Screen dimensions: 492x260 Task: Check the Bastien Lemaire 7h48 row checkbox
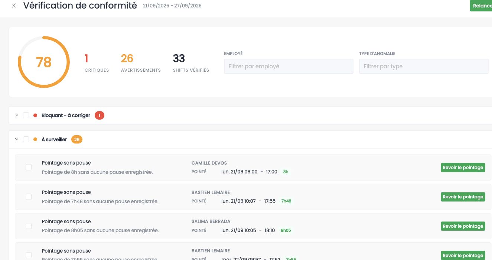click(29, 197)
